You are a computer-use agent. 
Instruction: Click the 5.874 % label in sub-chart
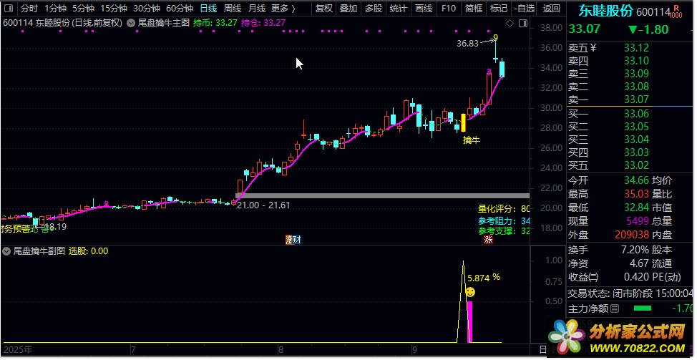point(484,278)
